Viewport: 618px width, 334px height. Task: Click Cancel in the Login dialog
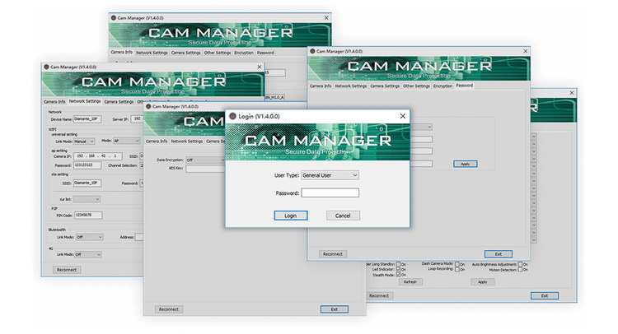[343, 216]
